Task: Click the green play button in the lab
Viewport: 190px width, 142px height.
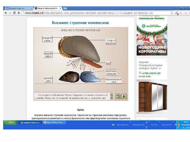Action: [124, 97]
